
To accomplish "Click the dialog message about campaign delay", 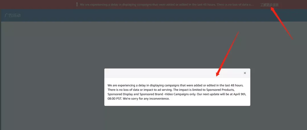I will click(176, 92).
